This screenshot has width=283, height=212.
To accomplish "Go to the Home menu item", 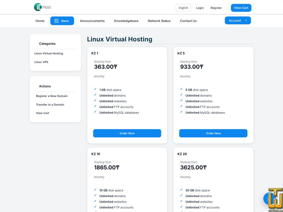I will pos(40,21).
